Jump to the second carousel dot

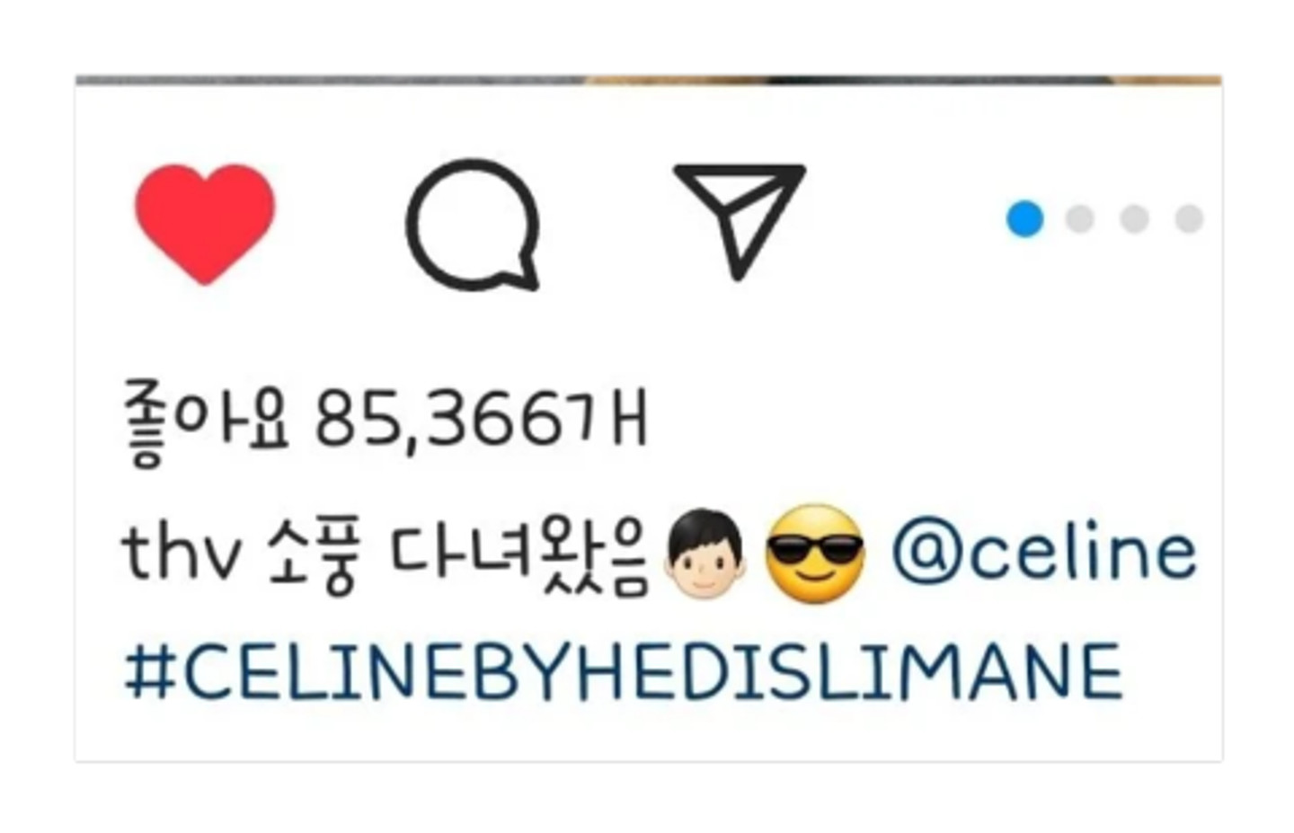(1079, 218)
